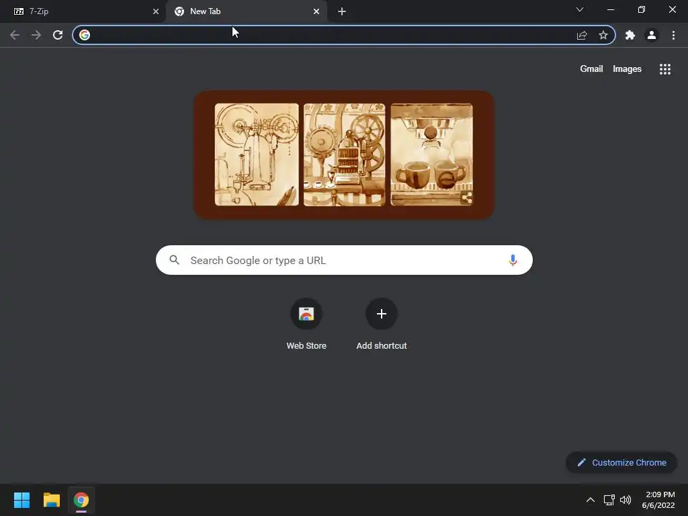This screenshot has height=516, width=688.
Task: Open network status in system tray
Action: click(x=609, y=500)
